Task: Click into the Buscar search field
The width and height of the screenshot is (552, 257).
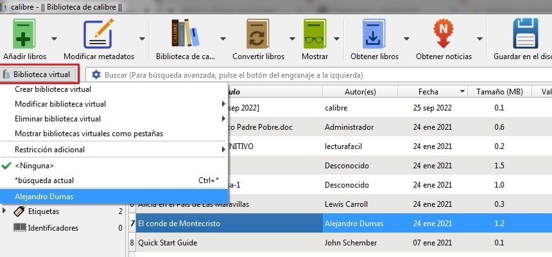Action: click(321, 75)
